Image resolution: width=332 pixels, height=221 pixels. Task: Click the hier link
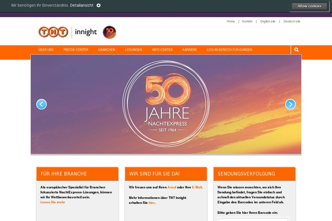pos(152,203)
